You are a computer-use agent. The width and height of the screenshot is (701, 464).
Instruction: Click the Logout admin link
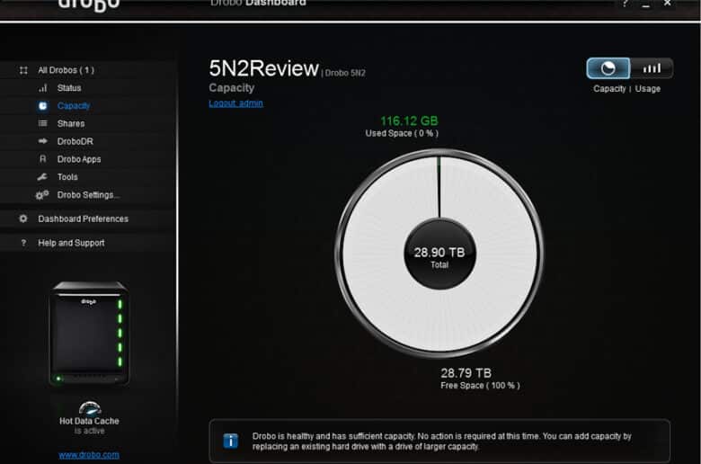coord(235,103)
